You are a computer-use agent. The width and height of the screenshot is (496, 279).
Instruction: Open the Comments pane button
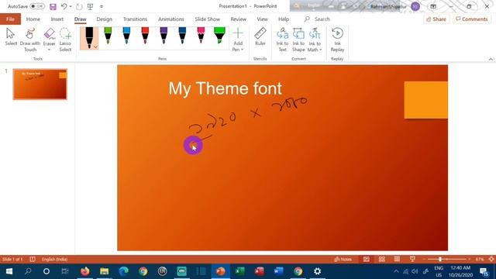472,19
